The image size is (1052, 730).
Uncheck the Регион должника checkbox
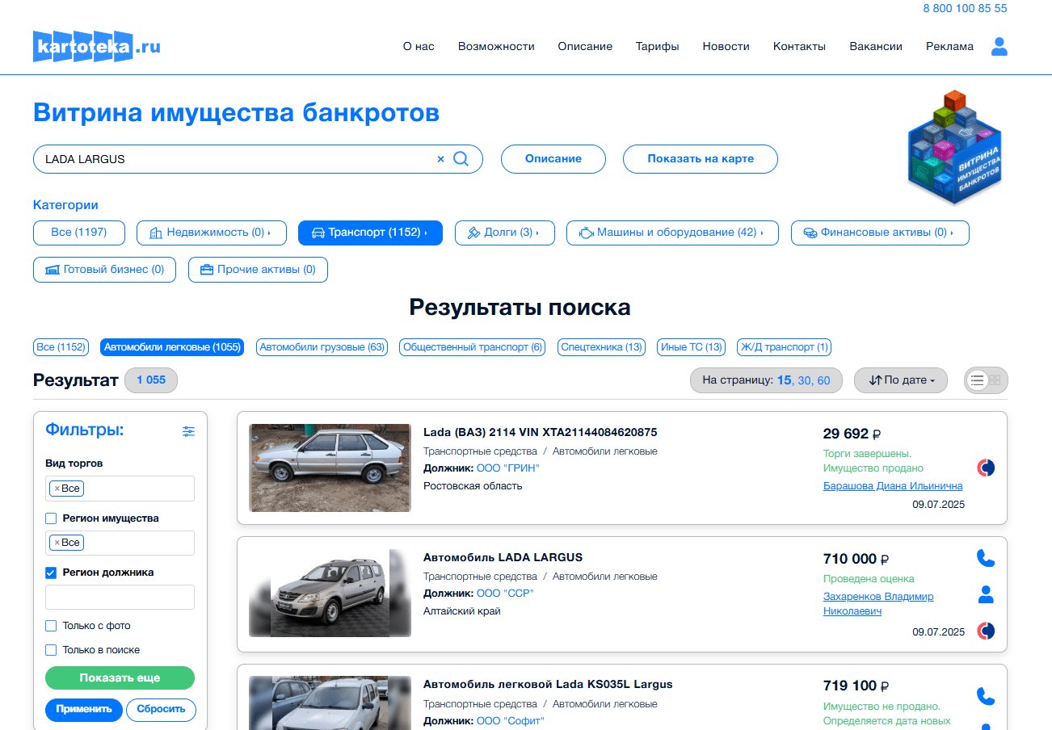tap(51, 573)
